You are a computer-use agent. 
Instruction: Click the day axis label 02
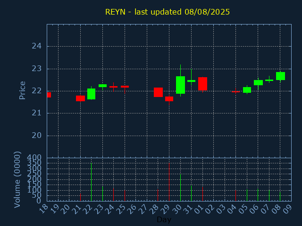coord(210,209)
